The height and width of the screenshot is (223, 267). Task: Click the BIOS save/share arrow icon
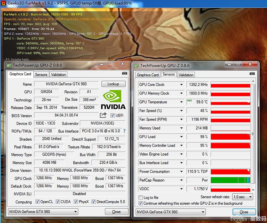click(103, 115)
